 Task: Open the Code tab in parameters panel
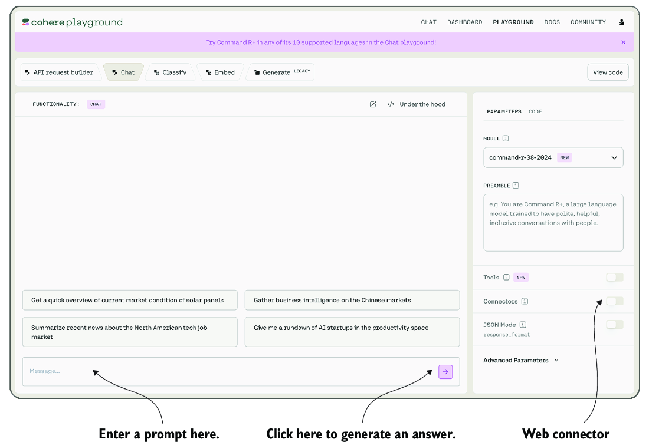[535, 111]
